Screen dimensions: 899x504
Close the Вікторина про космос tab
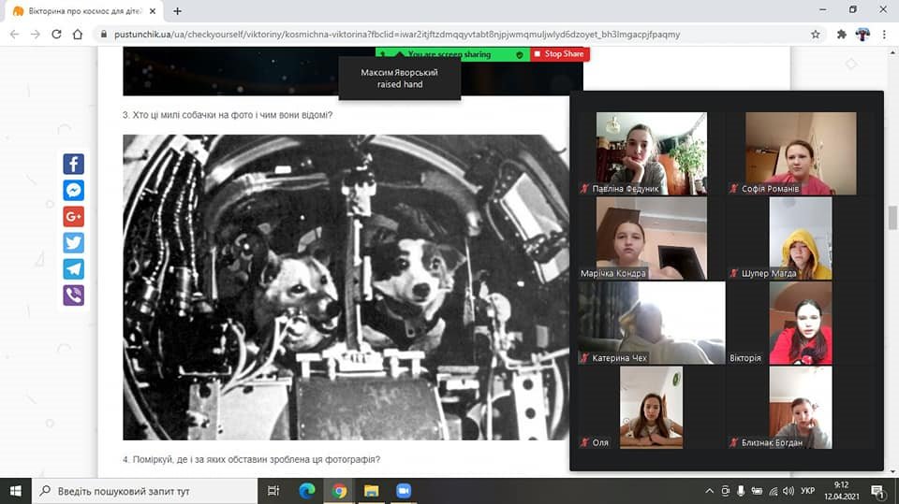pos(153,11)
